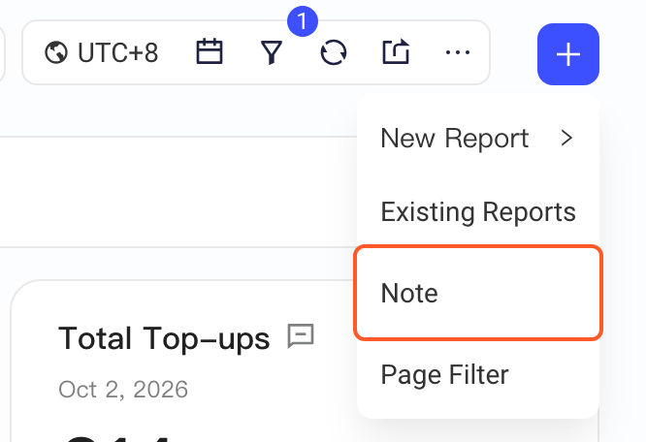This screenshot has height=442, width=646.
Task: Click the filter count badge showing 1
Action: point(303,21)
